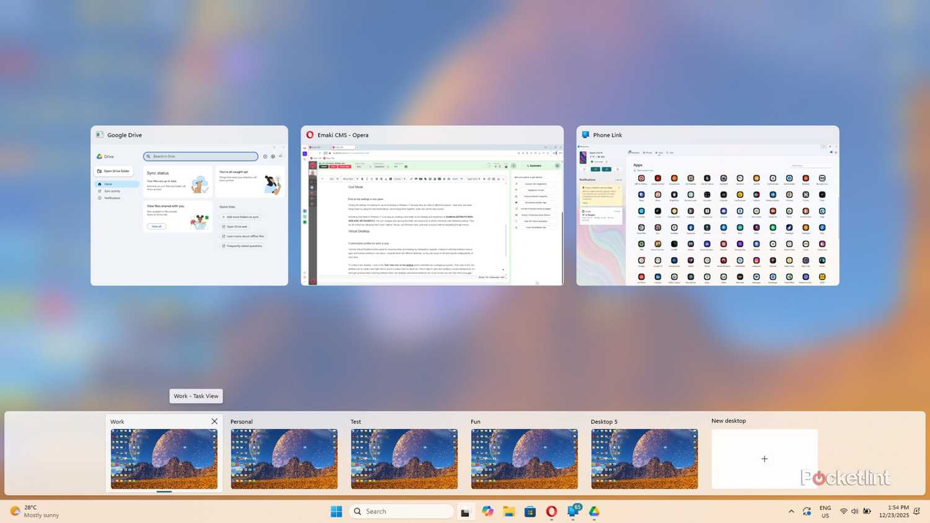This screenshot has width=930, height=523.
Task: View Notifications in the Drive sidebar
Action: (x=112, y=198)
